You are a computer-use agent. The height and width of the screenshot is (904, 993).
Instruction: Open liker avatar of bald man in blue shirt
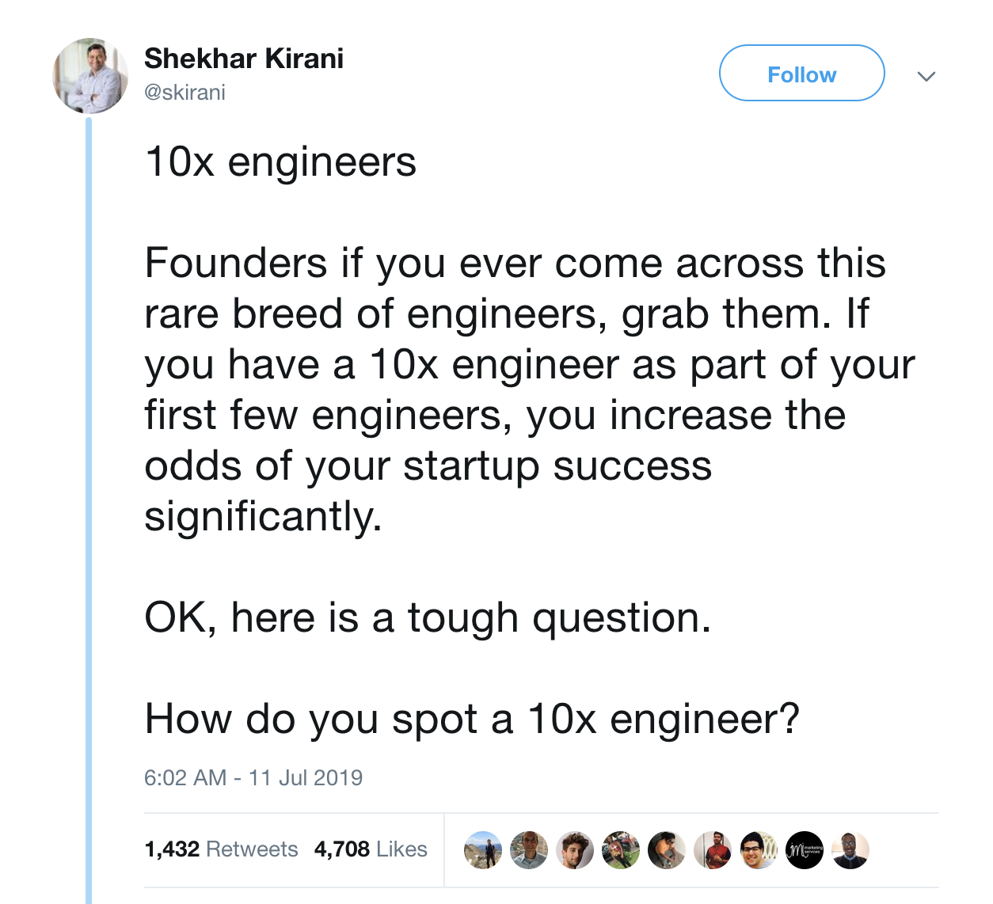[x=529, y=850]
